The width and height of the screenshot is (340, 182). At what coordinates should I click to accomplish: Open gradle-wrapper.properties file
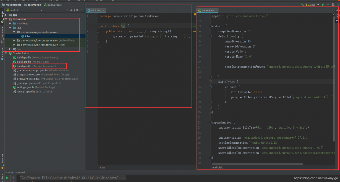point(41,70)
